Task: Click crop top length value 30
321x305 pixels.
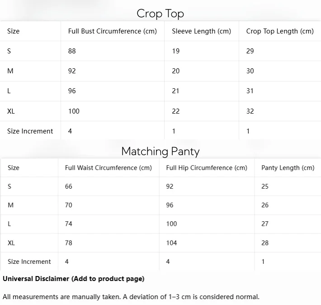Action: pos(250,71)
